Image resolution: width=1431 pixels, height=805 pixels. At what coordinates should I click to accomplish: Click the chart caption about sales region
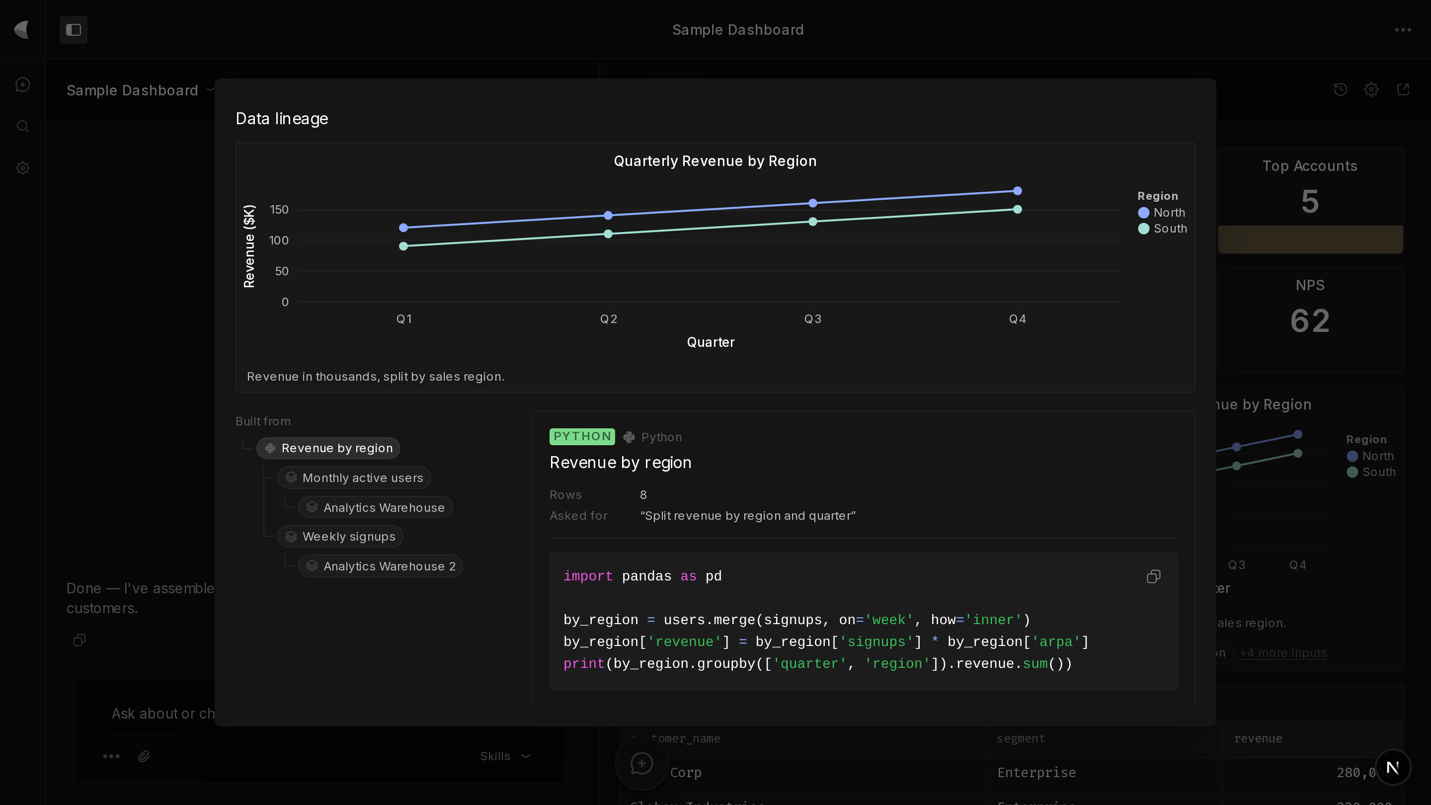coord(376,377)
